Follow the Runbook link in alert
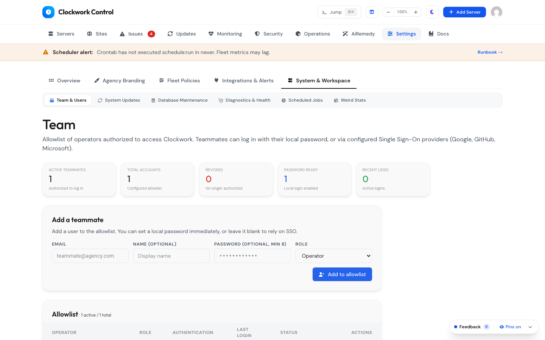 pyautogui.click(x=490, y=52)
